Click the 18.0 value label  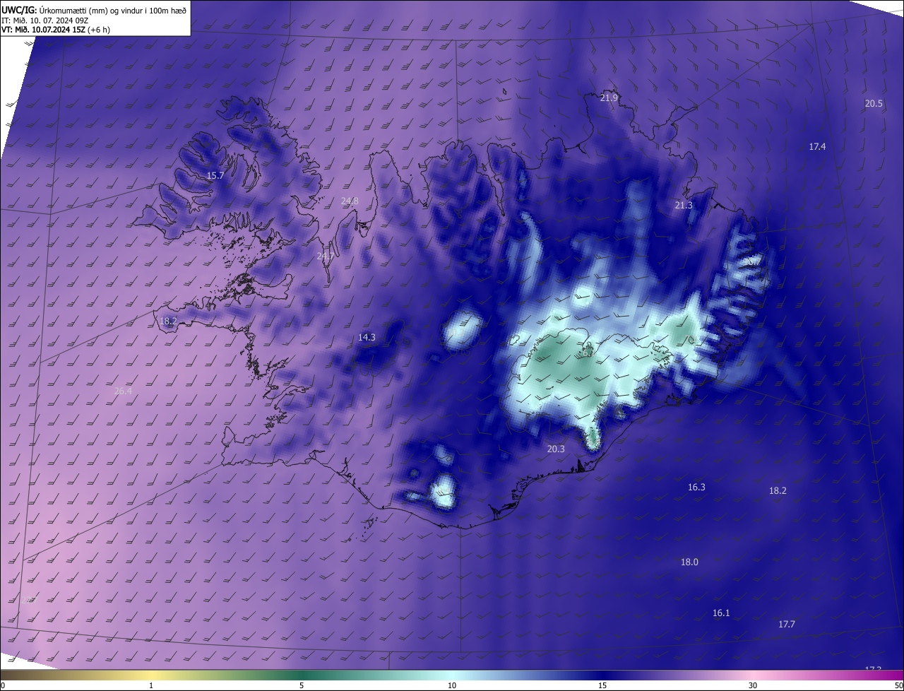coord(689,562)
